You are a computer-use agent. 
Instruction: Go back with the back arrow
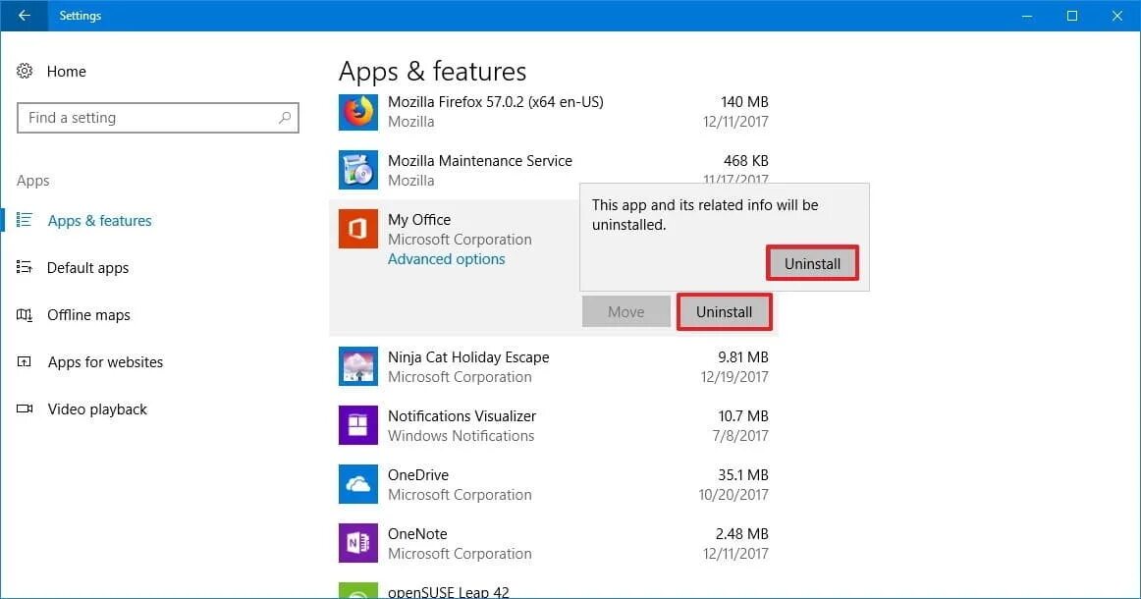pos(24,16)
